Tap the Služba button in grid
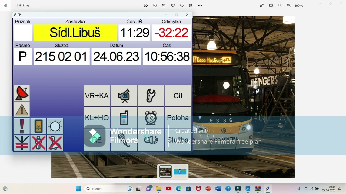Screen dimensions: 346x194 pos(178,140)
